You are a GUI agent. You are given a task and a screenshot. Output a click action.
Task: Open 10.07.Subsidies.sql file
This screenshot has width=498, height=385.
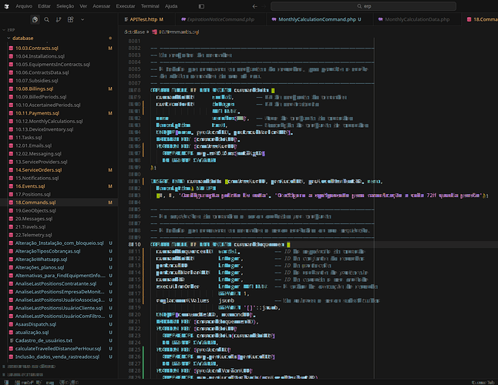coord(37,81)
